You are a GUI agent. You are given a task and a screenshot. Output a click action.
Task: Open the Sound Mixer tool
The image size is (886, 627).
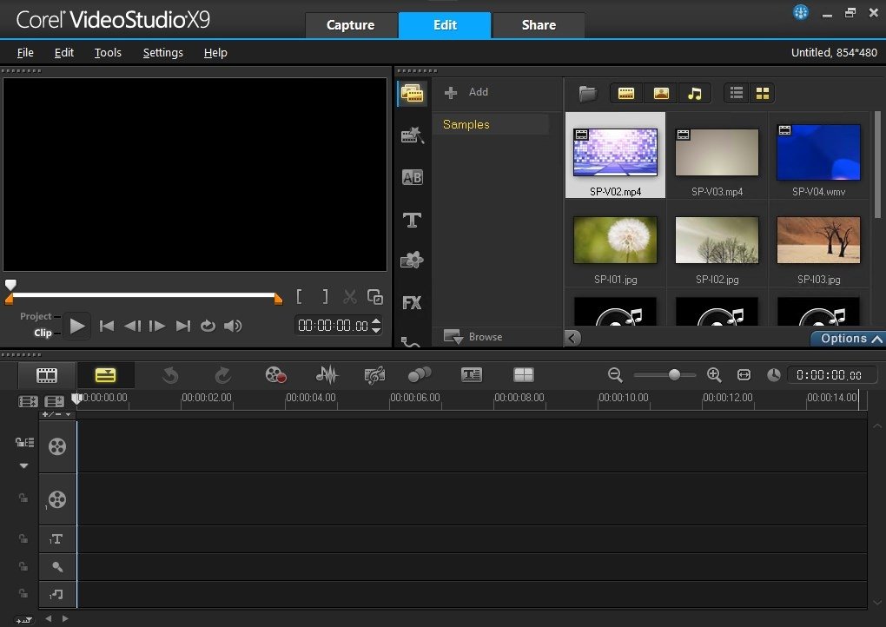click(x=327, y=374)
